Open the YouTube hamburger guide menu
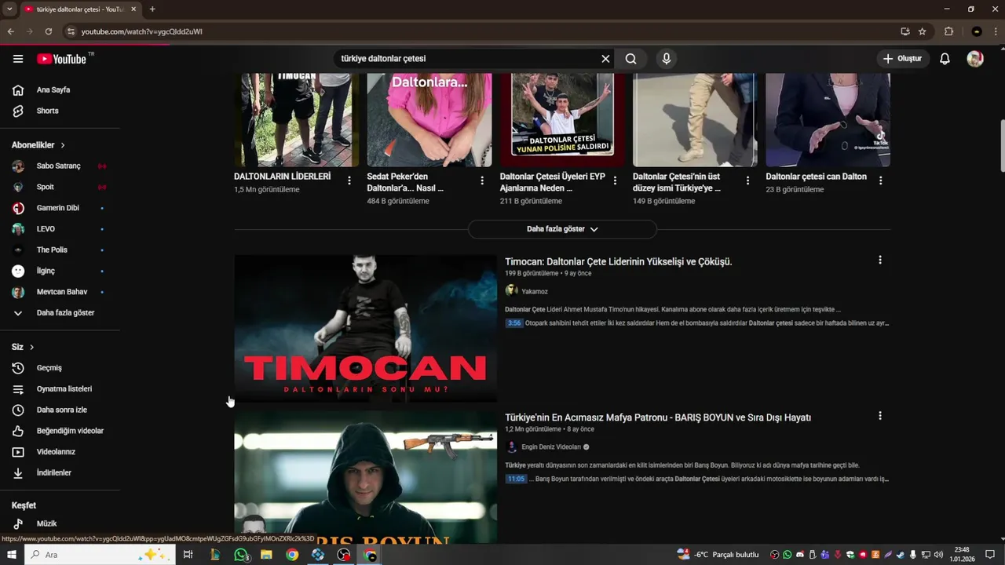This screenshot has height=565, width=1005. click(x=18, y=59)
